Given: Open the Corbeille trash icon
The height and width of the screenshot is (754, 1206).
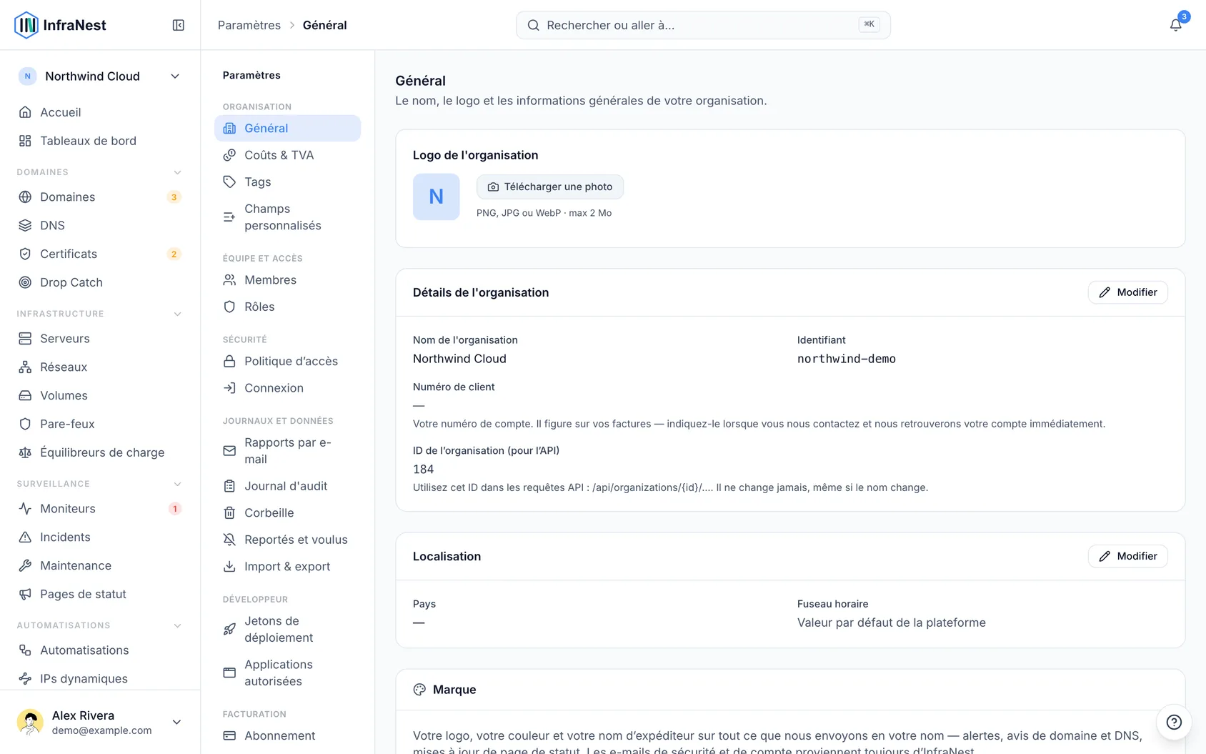Looking at the screenshot, I should click(229, 512).
